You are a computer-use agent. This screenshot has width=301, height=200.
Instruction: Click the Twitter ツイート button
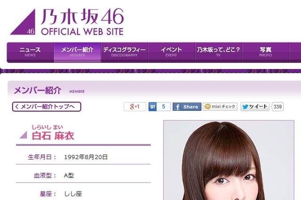pyautogui.click(x=255, y=107)
